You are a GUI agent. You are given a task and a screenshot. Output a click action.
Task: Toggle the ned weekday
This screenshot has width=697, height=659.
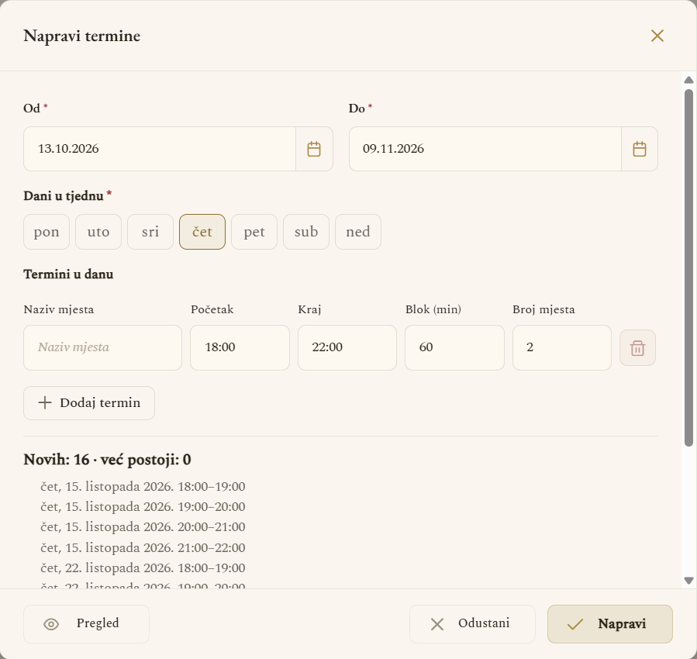358,232
